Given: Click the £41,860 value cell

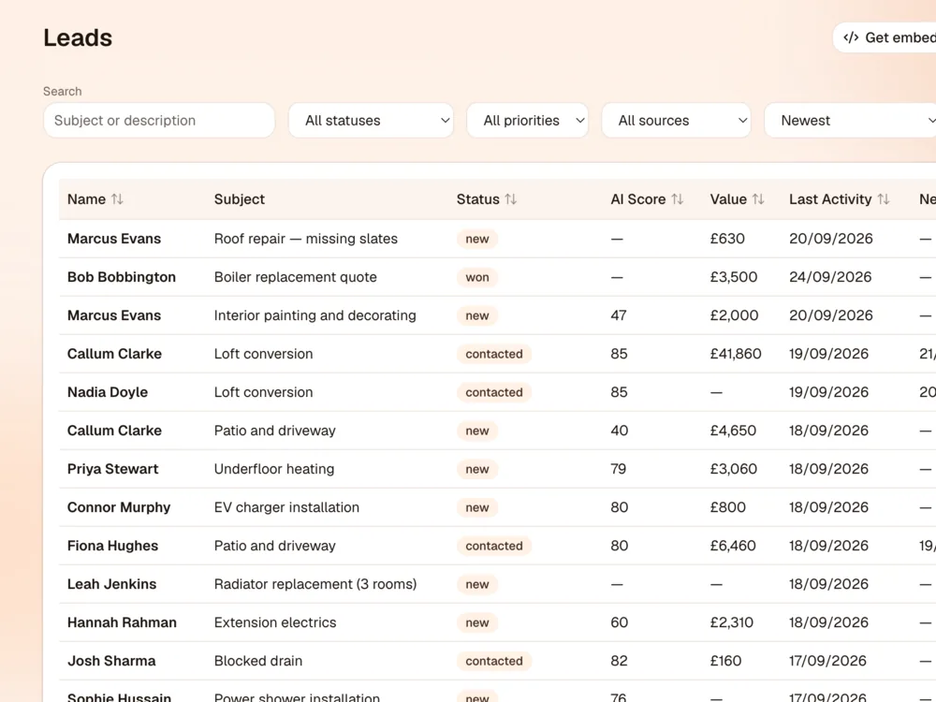Looking at the screenshot, I should click(736, 354).
